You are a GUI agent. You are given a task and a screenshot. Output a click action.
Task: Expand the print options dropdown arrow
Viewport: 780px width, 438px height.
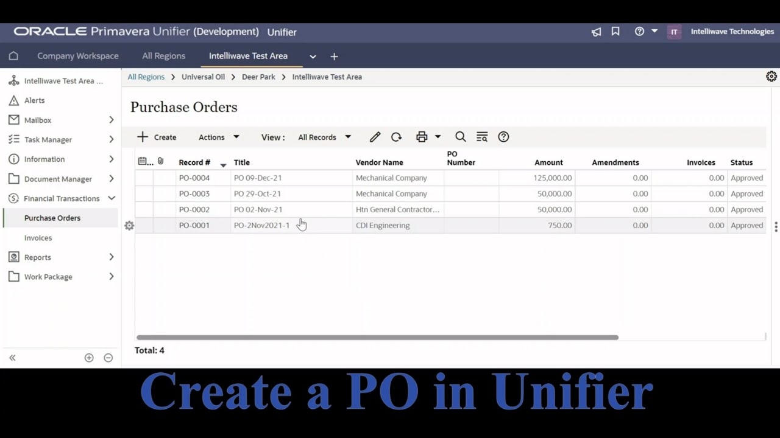[438, 137]
